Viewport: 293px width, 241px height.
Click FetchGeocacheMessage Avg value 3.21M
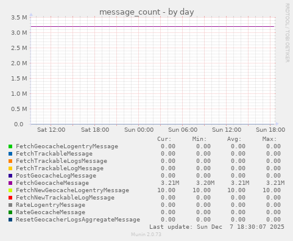pyautogui.click(x=240, y=183)
